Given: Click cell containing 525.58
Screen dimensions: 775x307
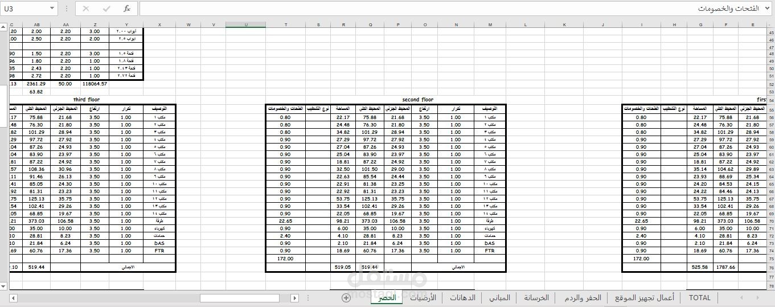Looking at the screenshot, I should tap(700, 266).
